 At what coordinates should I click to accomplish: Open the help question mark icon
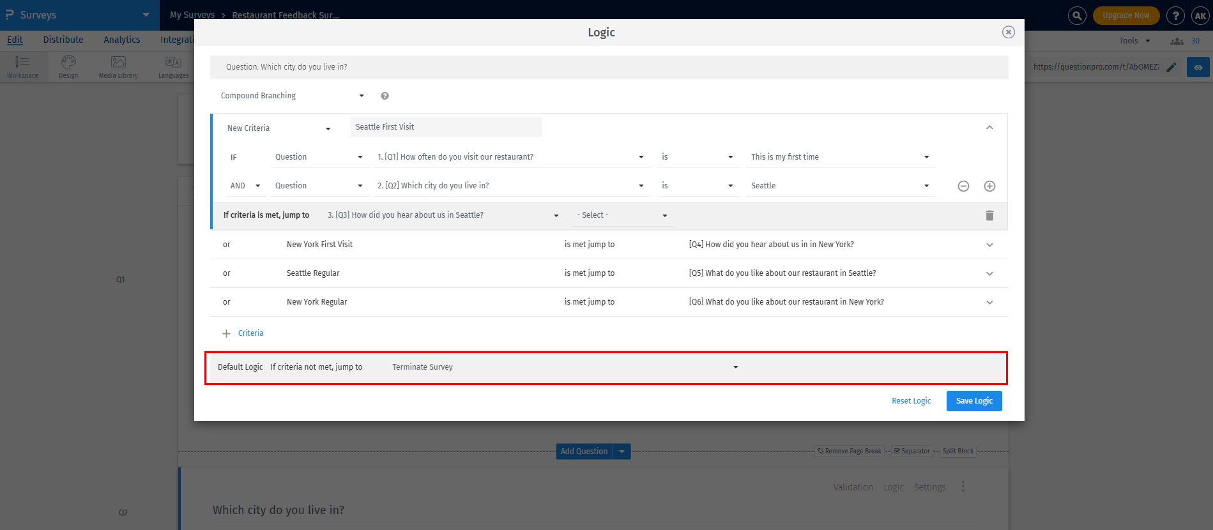[x=1175, y=15]
